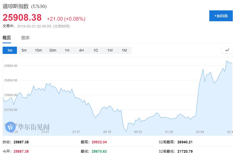This screenshot has height=155, width=233.
Task: Click the 23:37 time axis label
Action: coord(76,132)
